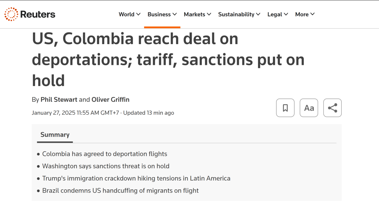Screen dimensions: 379x207
Task: Open the Legal section
Action: point(275,14)
